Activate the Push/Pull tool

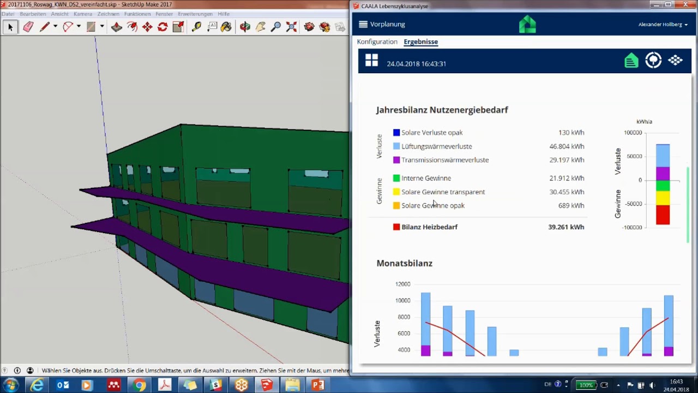tap(117, 27)
